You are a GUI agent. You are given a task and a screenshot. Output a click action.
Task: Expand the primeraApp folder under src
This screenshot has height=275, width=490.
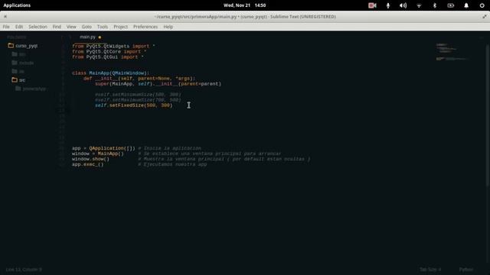pyautogui.click(x=34, y=89)
